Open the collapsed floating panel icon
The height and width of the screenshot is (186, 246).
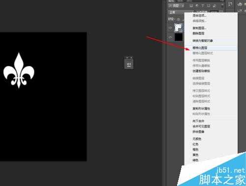click(x=129, y=64)
